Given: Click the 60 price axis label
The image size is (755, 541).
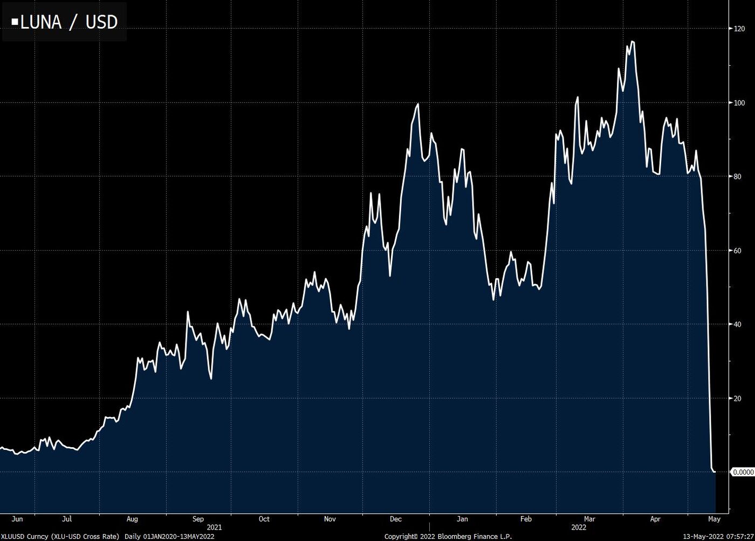Looking at the screenshot, I should [x=737, y=251].
